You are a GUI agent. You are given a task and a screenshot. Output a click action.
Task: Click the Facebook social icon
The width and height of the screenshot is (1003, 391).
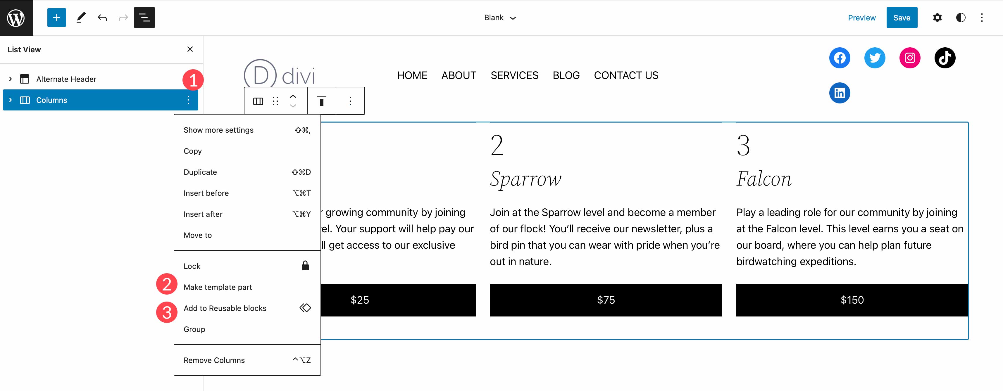click(x=840, y=58)
